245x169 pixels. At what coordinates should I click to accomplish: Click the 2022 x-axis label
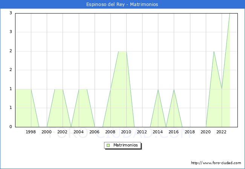[x=221, y=132]
